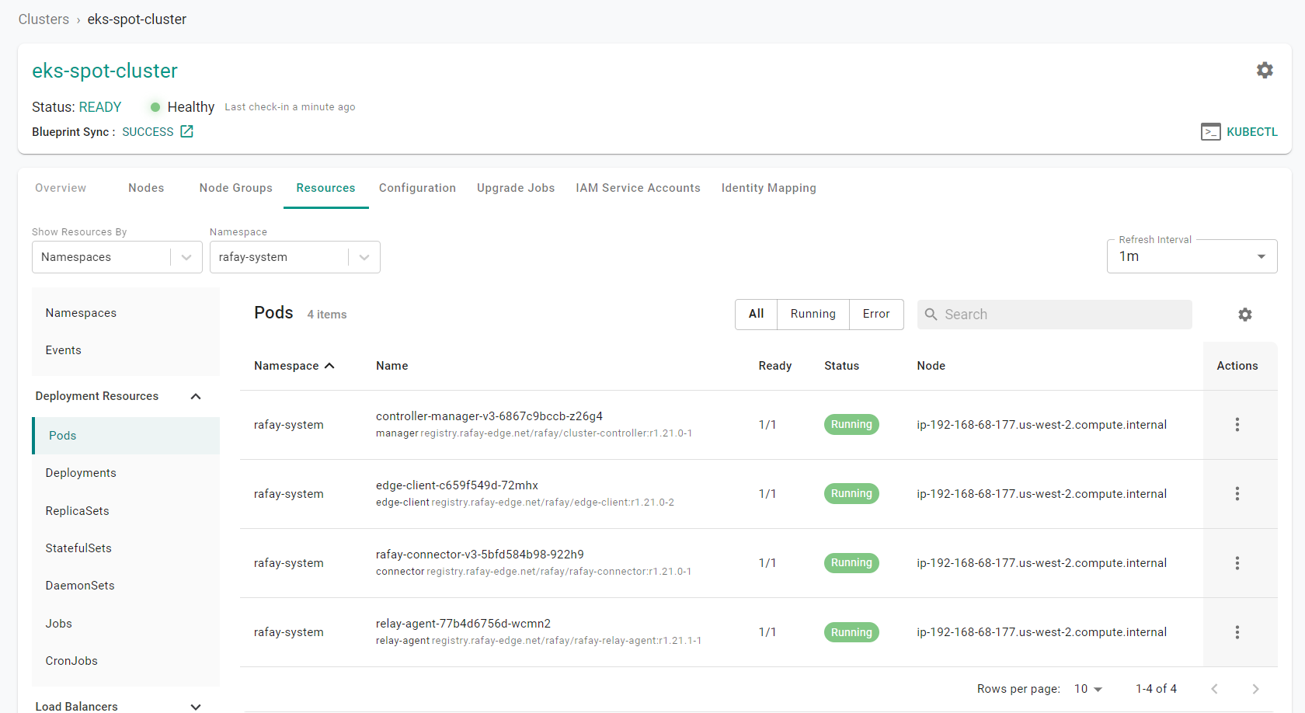Open Namespace rafay-system dropdown
Viewport: 1305px width, 713px height.
click(295, 257)
